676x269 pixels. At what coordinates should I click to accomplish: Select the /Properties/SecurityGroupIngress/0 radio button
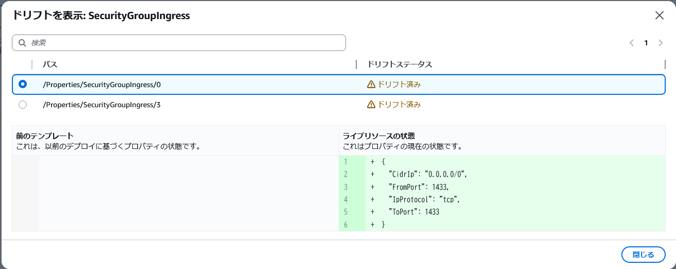pyautogui.click(x=23, y=84)
